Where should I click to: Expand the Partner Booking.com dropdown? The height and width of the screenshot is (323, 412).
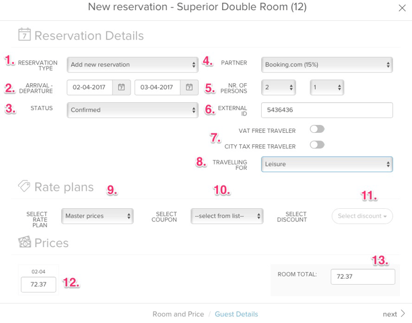pyautogui.click(x=327, y=65)
